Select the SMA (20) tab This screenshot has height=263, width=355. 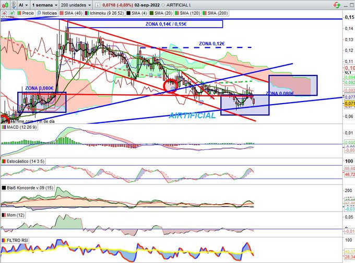click(x=161, y=13)
